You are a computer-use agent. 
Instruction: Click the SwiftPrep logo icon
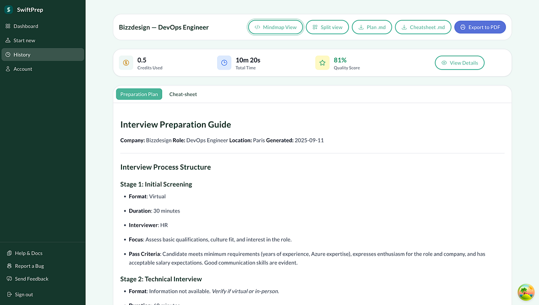click(x=9, y=9)
